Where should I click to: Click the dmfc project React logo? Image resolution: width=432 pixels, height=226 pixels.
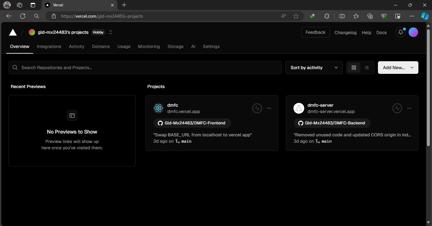(158, 108)
